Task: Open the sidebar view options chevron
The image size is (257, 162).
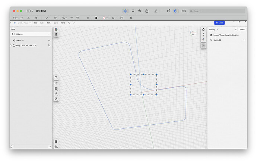Action: coord(32,11)
